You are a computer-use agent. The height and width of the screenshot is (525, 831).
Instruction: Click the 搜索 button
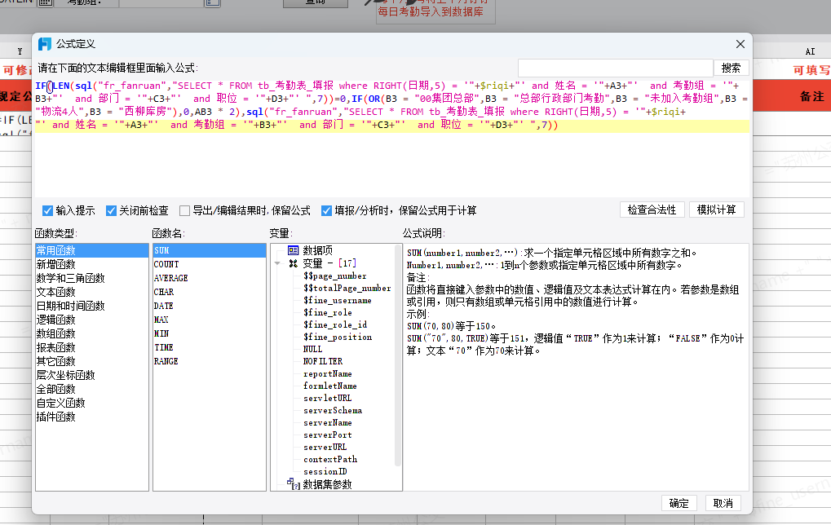click(x=731, y=68)
